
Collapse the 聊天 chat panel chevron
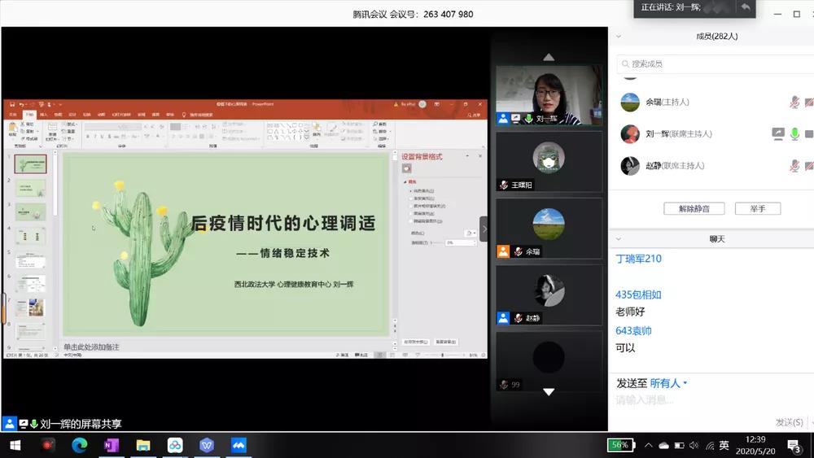pos(619,239)
